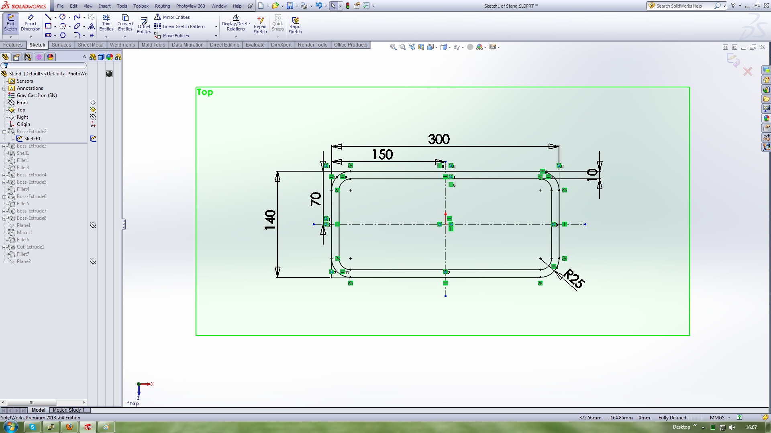This screenshot has height=433, width=771.
Task: Select Sketch1 in the feature tree
Action: click(32, 139)
